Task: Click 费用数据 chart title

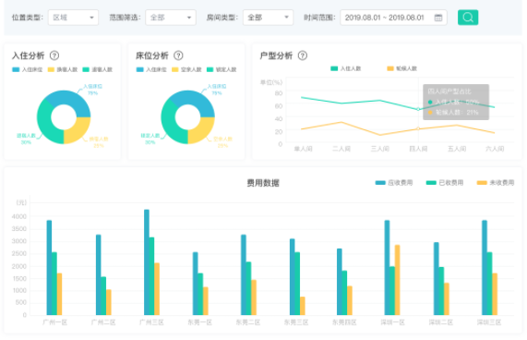Action: pos(263,183)
